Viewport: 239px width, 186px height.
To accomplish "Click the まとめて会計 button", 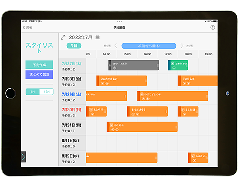I will [39, 74].
